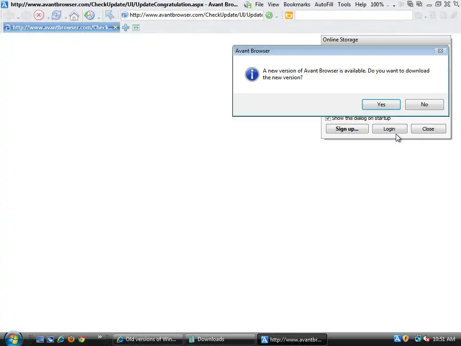Screen dimensions: 461x346
Task: Switch to avantbrowser taskbar button
Action: point(292,339)
